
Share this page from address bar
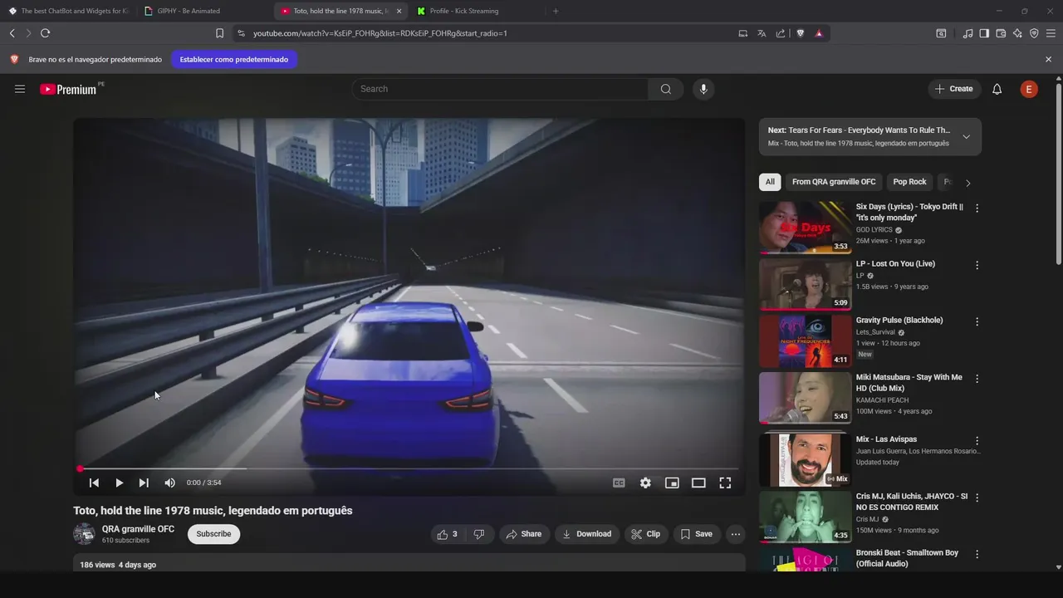tap(781, 33)
